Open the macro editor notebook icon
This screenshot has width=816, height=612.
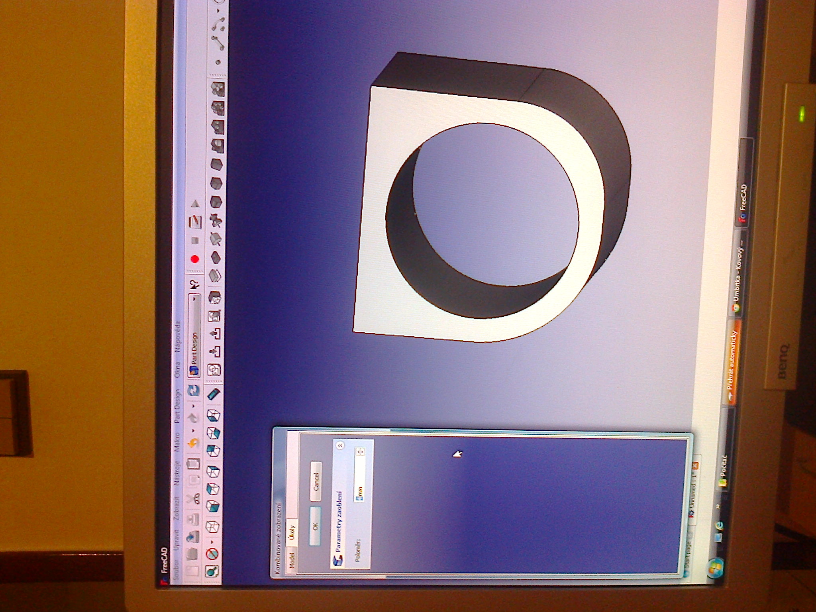(196, 222)
